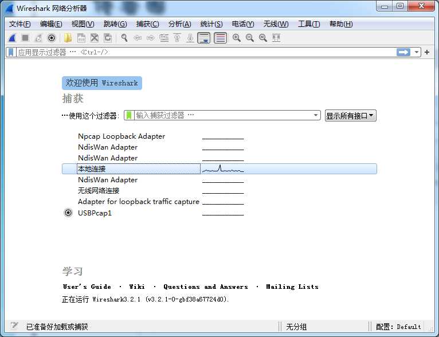Click the reload capture file icon
The height and width of the screenshot is (337, 439).
click(x=108, y=38)
